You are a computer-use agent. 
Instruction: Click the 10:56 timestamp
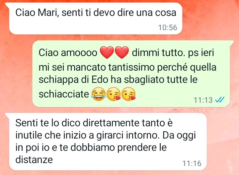(x=168, y=28)
